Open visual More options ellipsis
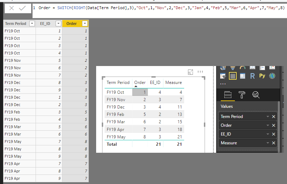 [x=200, y=72]
